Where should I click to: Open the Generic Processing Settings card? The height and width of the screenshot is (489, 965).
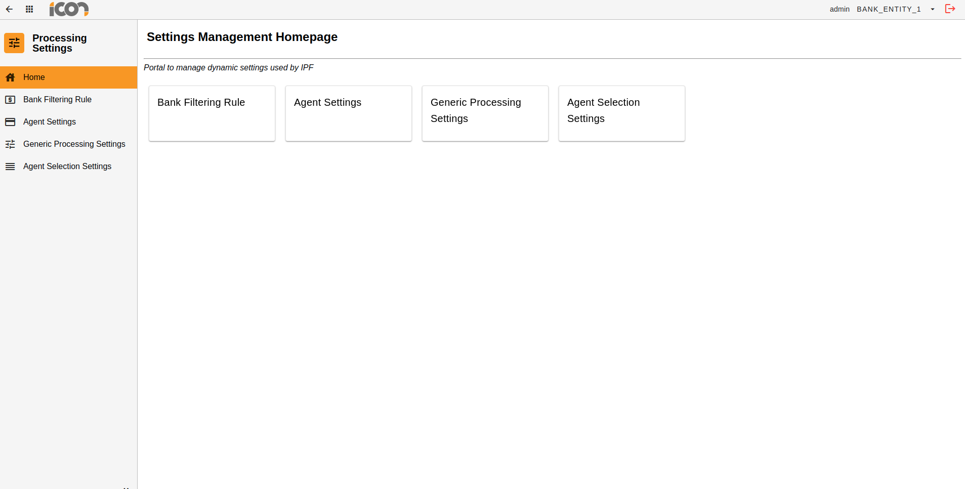tap(485, 113)
